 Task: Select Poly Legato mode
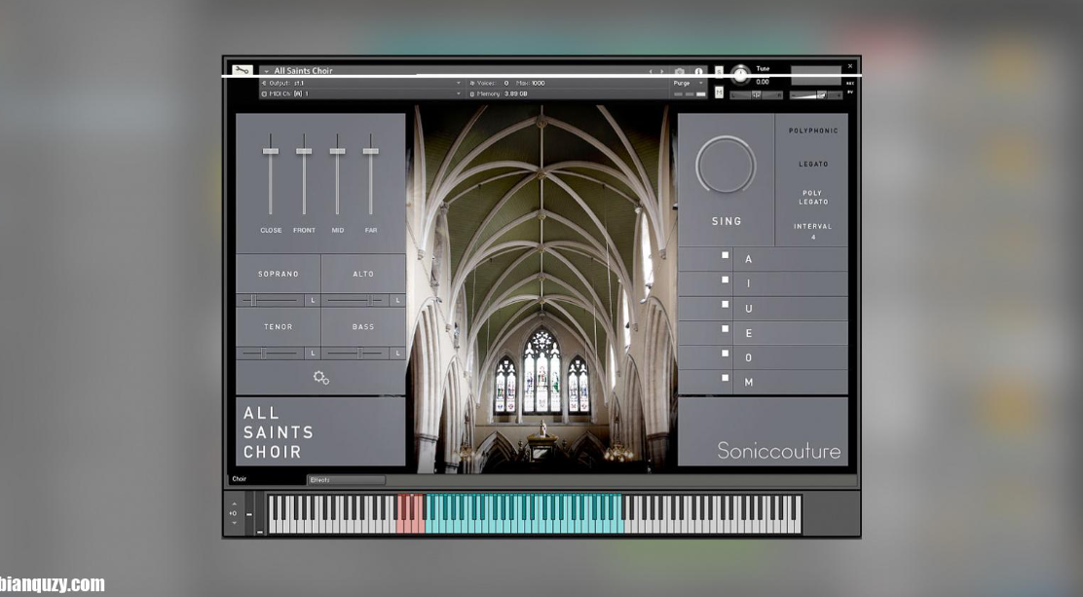click(813, 198)
